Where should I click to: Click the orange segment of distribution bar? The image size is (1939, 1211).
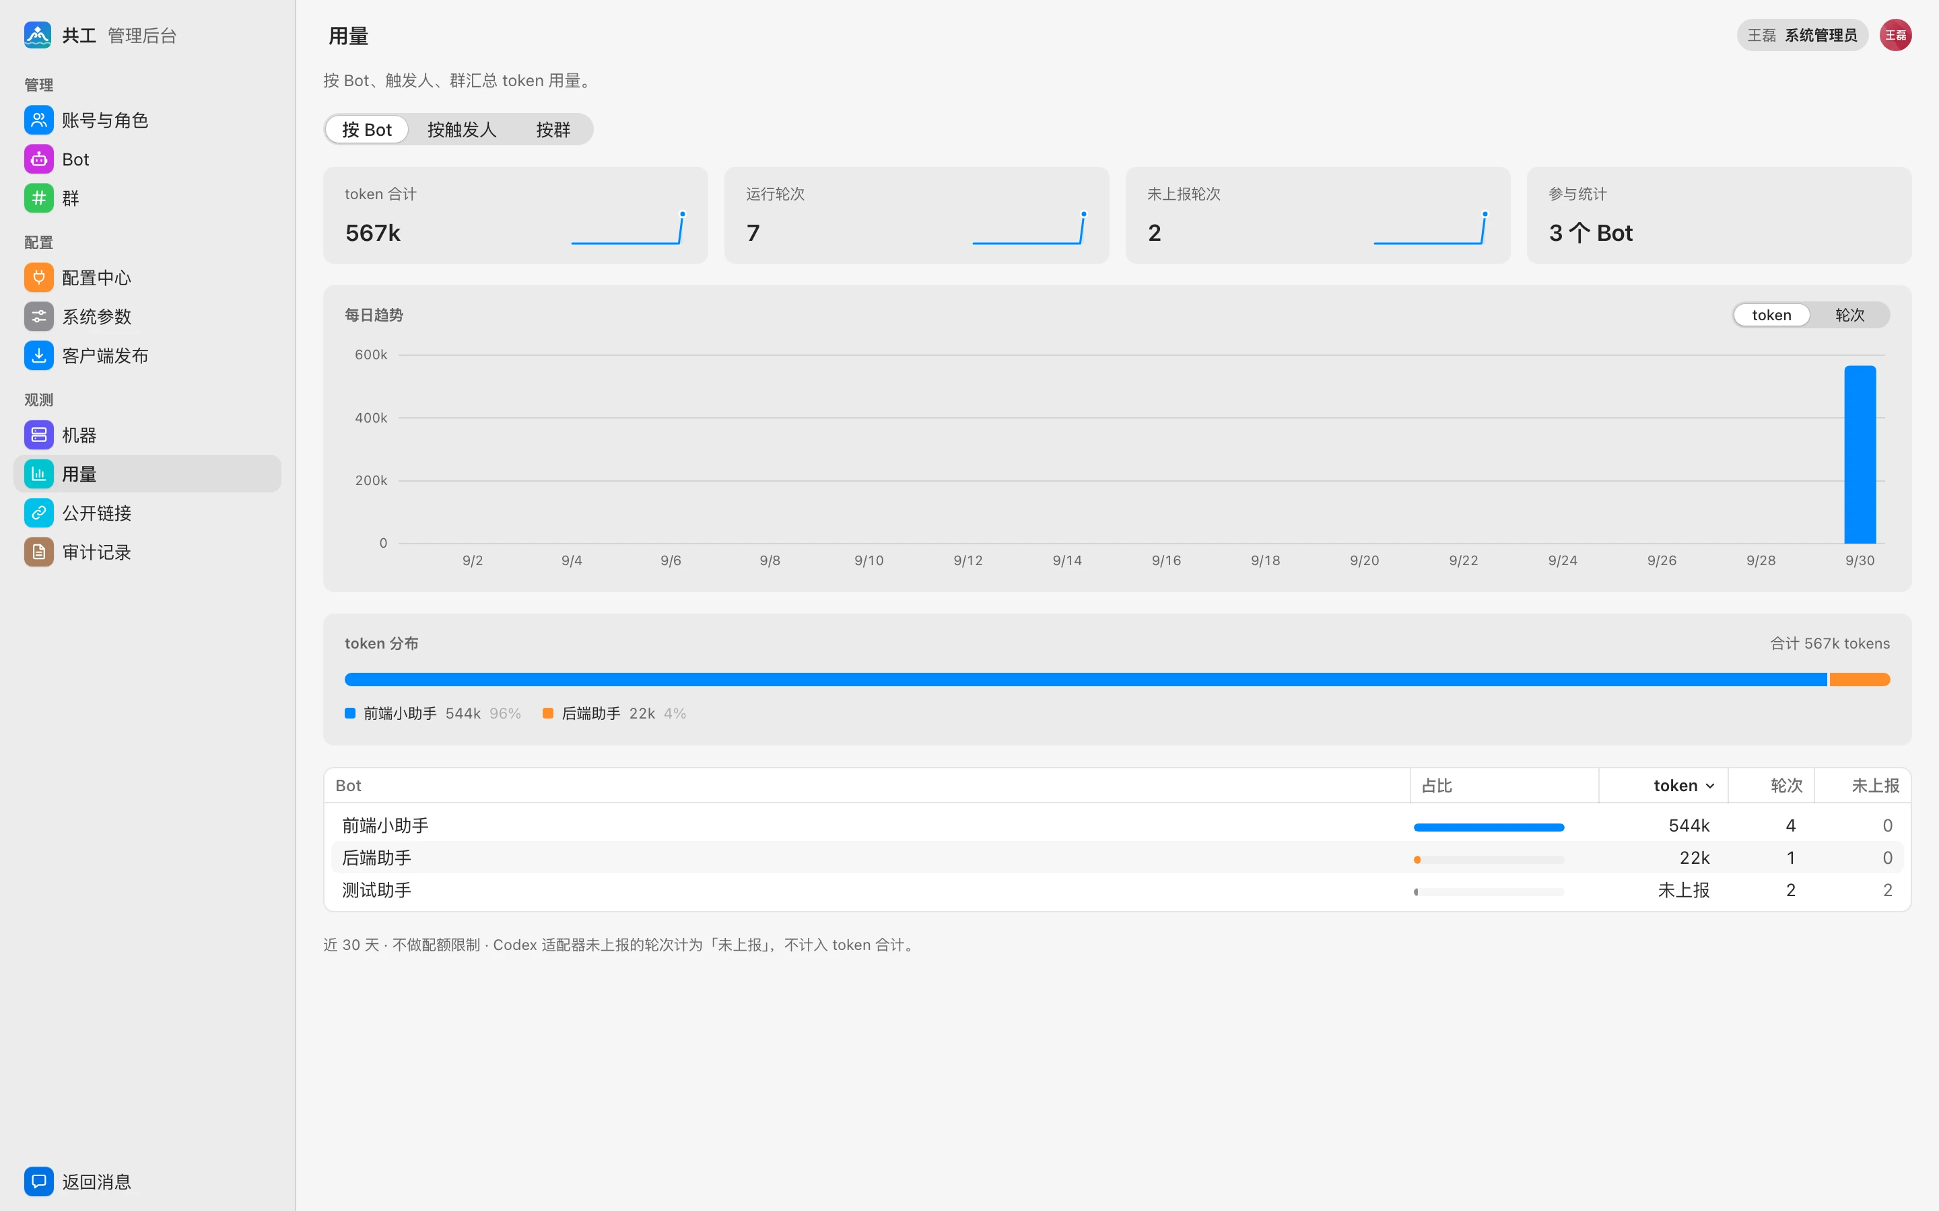coord(1859,680)
